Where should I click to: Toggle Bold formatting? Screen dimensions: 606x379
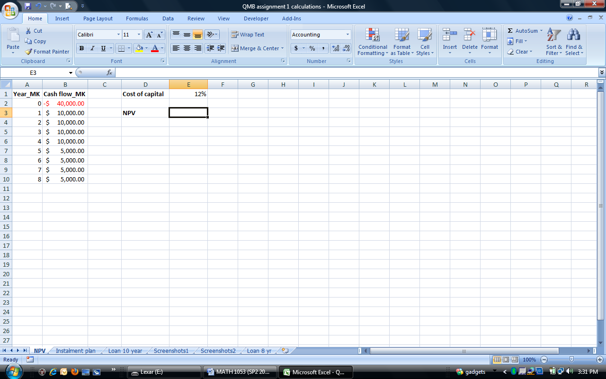[x=81, y=48]
